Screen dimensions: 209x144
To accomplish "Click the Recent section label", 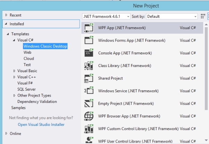I will [x=15, y=15].
